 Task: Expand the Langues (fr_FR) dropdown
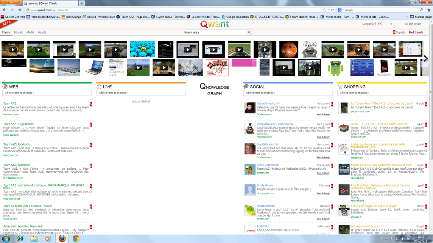point(391,24)
